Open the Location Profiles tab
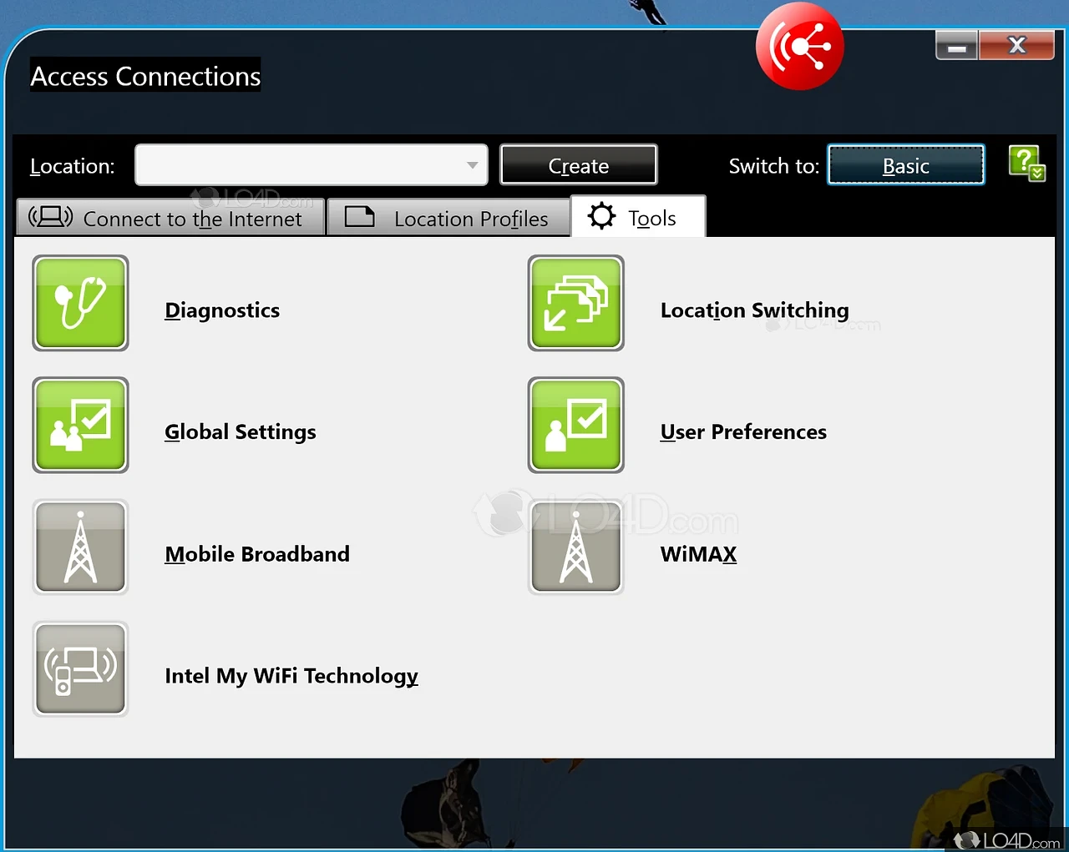1069x852 pixels. coord(448,218)
